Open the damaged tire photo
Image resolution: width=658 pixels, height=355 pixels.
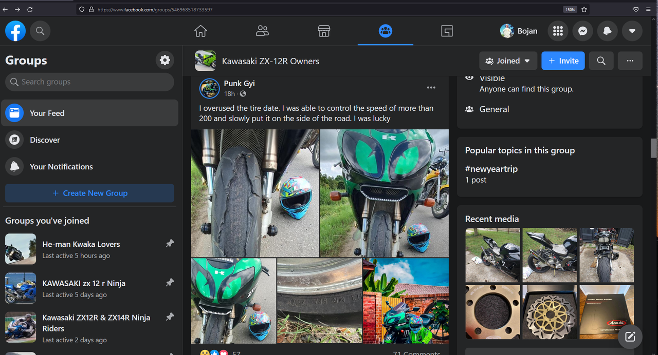pyautogui.click(x=255, y=193)
